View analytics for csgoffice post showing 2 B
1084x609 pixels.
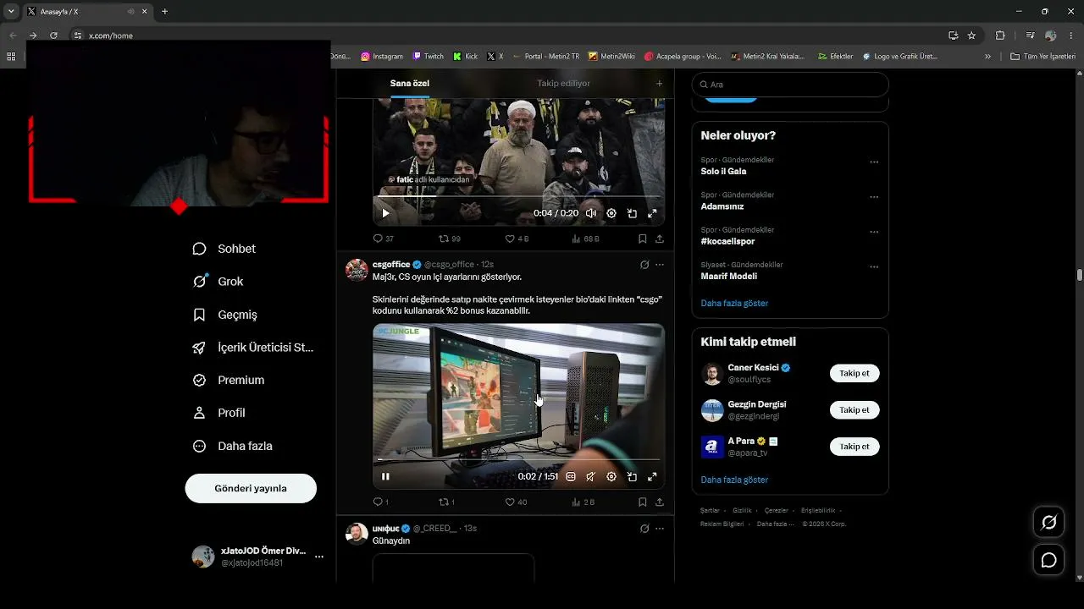[583, 502]
